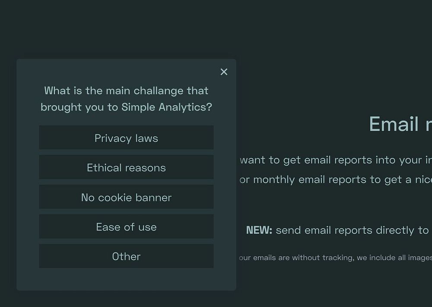
Task: Click the bold "NEW:" label
Action: (x=259, y=230)
